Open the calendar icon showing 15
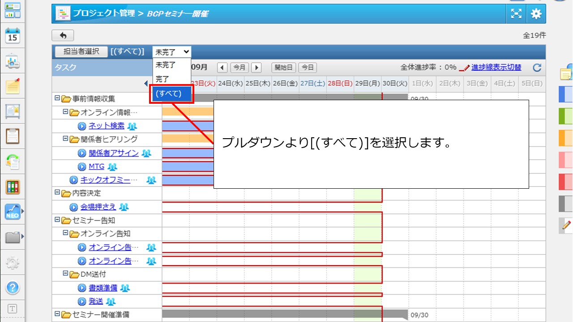The image size is (573, 322). click(x=13, y=36)
